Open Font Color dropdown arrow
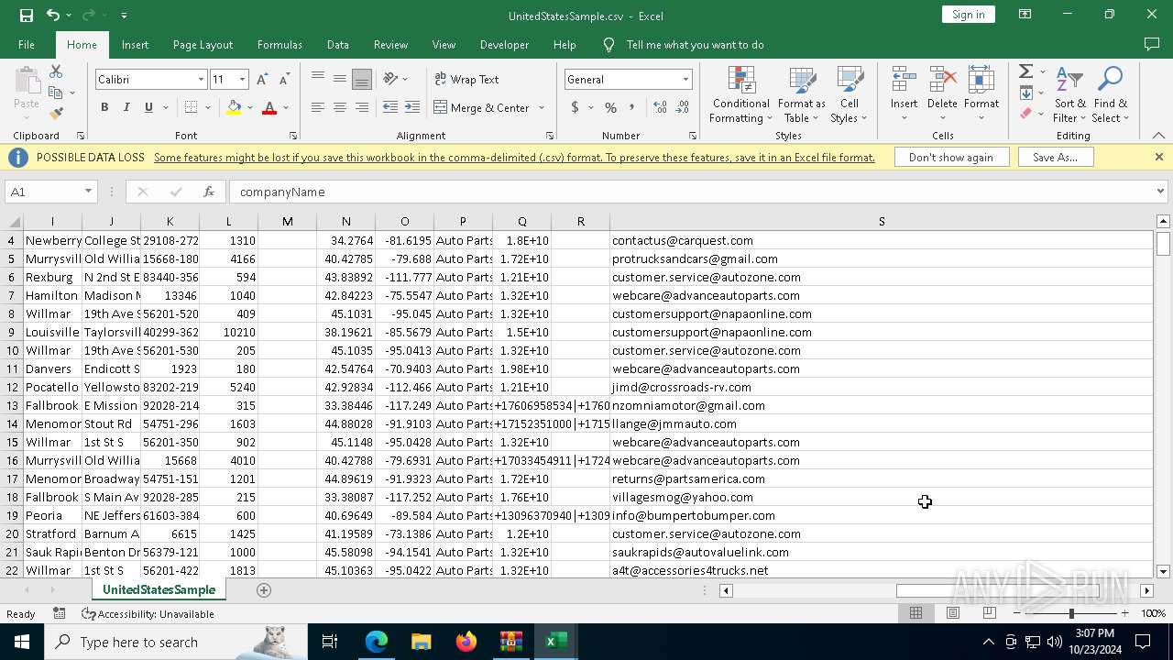 (286, 107)
